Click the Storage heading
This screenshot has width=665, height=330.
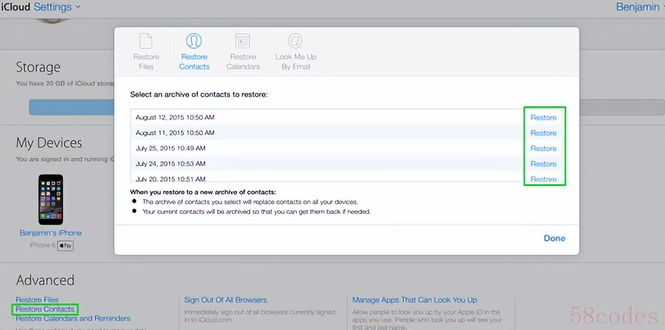(38, 67)
